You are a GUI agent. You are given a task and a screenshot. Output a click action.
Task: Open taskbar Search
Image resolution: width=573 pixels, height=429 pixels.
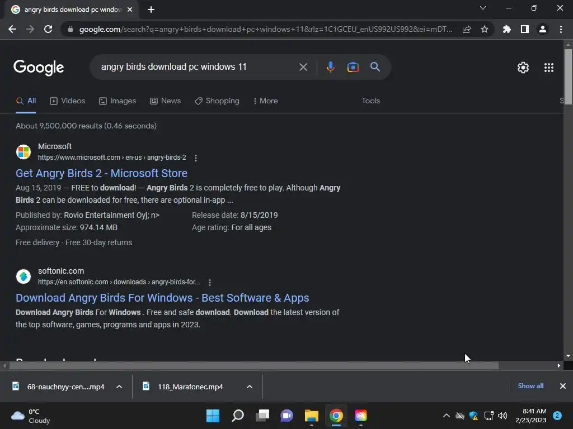pos(237,416)
